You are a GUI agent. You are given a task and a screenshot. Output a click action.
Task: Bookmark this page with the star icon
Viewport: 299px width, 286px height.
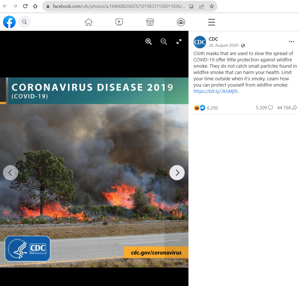[212, 6]
